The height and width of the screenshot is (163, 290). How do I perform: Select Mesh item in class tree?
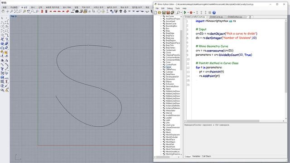click(168, 132)
